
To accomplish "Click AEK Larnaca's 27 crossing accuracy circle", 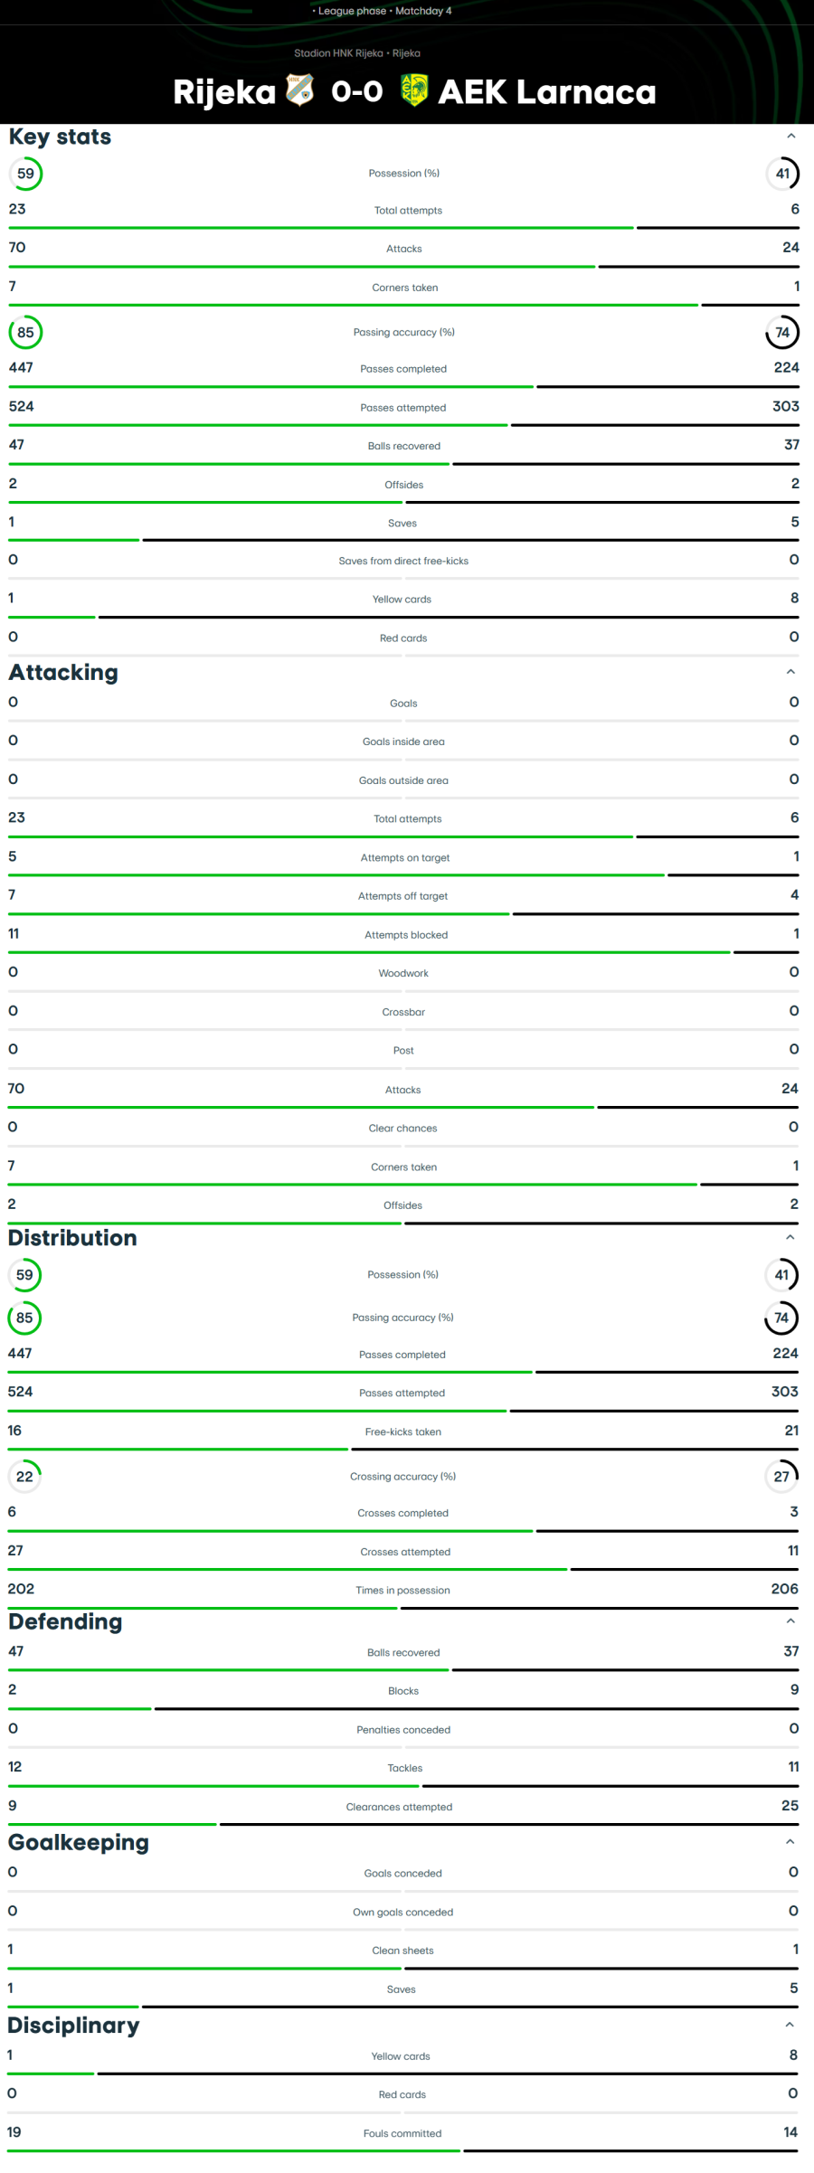I will [x=781, y=1476].
